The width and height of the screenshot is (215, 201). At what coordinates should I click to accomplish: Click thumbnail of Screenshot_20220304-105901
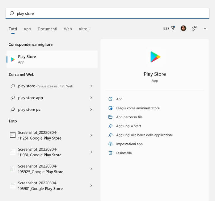click(x=13, y=186)
